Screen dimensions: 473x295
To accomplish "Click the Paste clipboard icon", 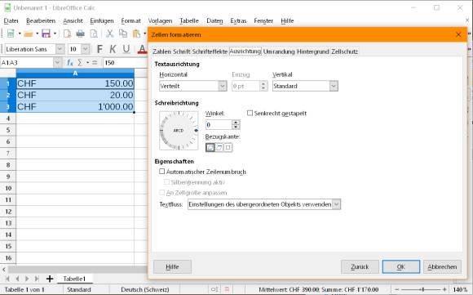I will (x=137, y=34).
